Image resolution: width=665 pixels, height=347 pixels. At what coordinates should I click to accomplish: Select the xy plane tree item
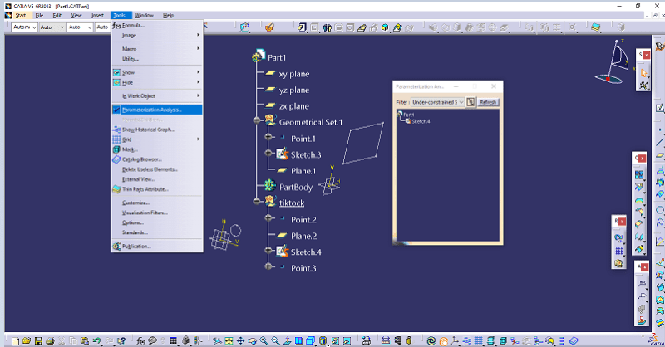pyautogui.click(x=294, y=74)
